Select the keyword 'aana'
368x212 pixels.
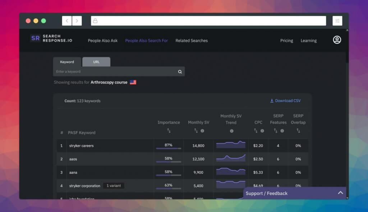pos(73,172)
